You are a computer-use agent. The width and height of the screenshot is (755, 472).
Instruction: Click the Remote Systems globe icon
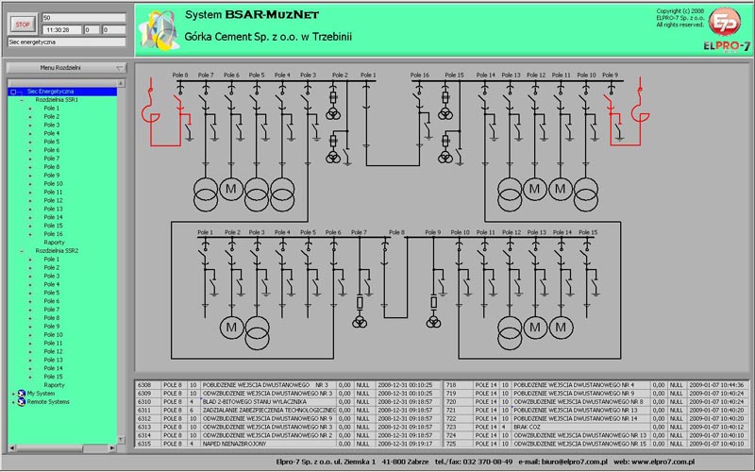coord(21,402)
